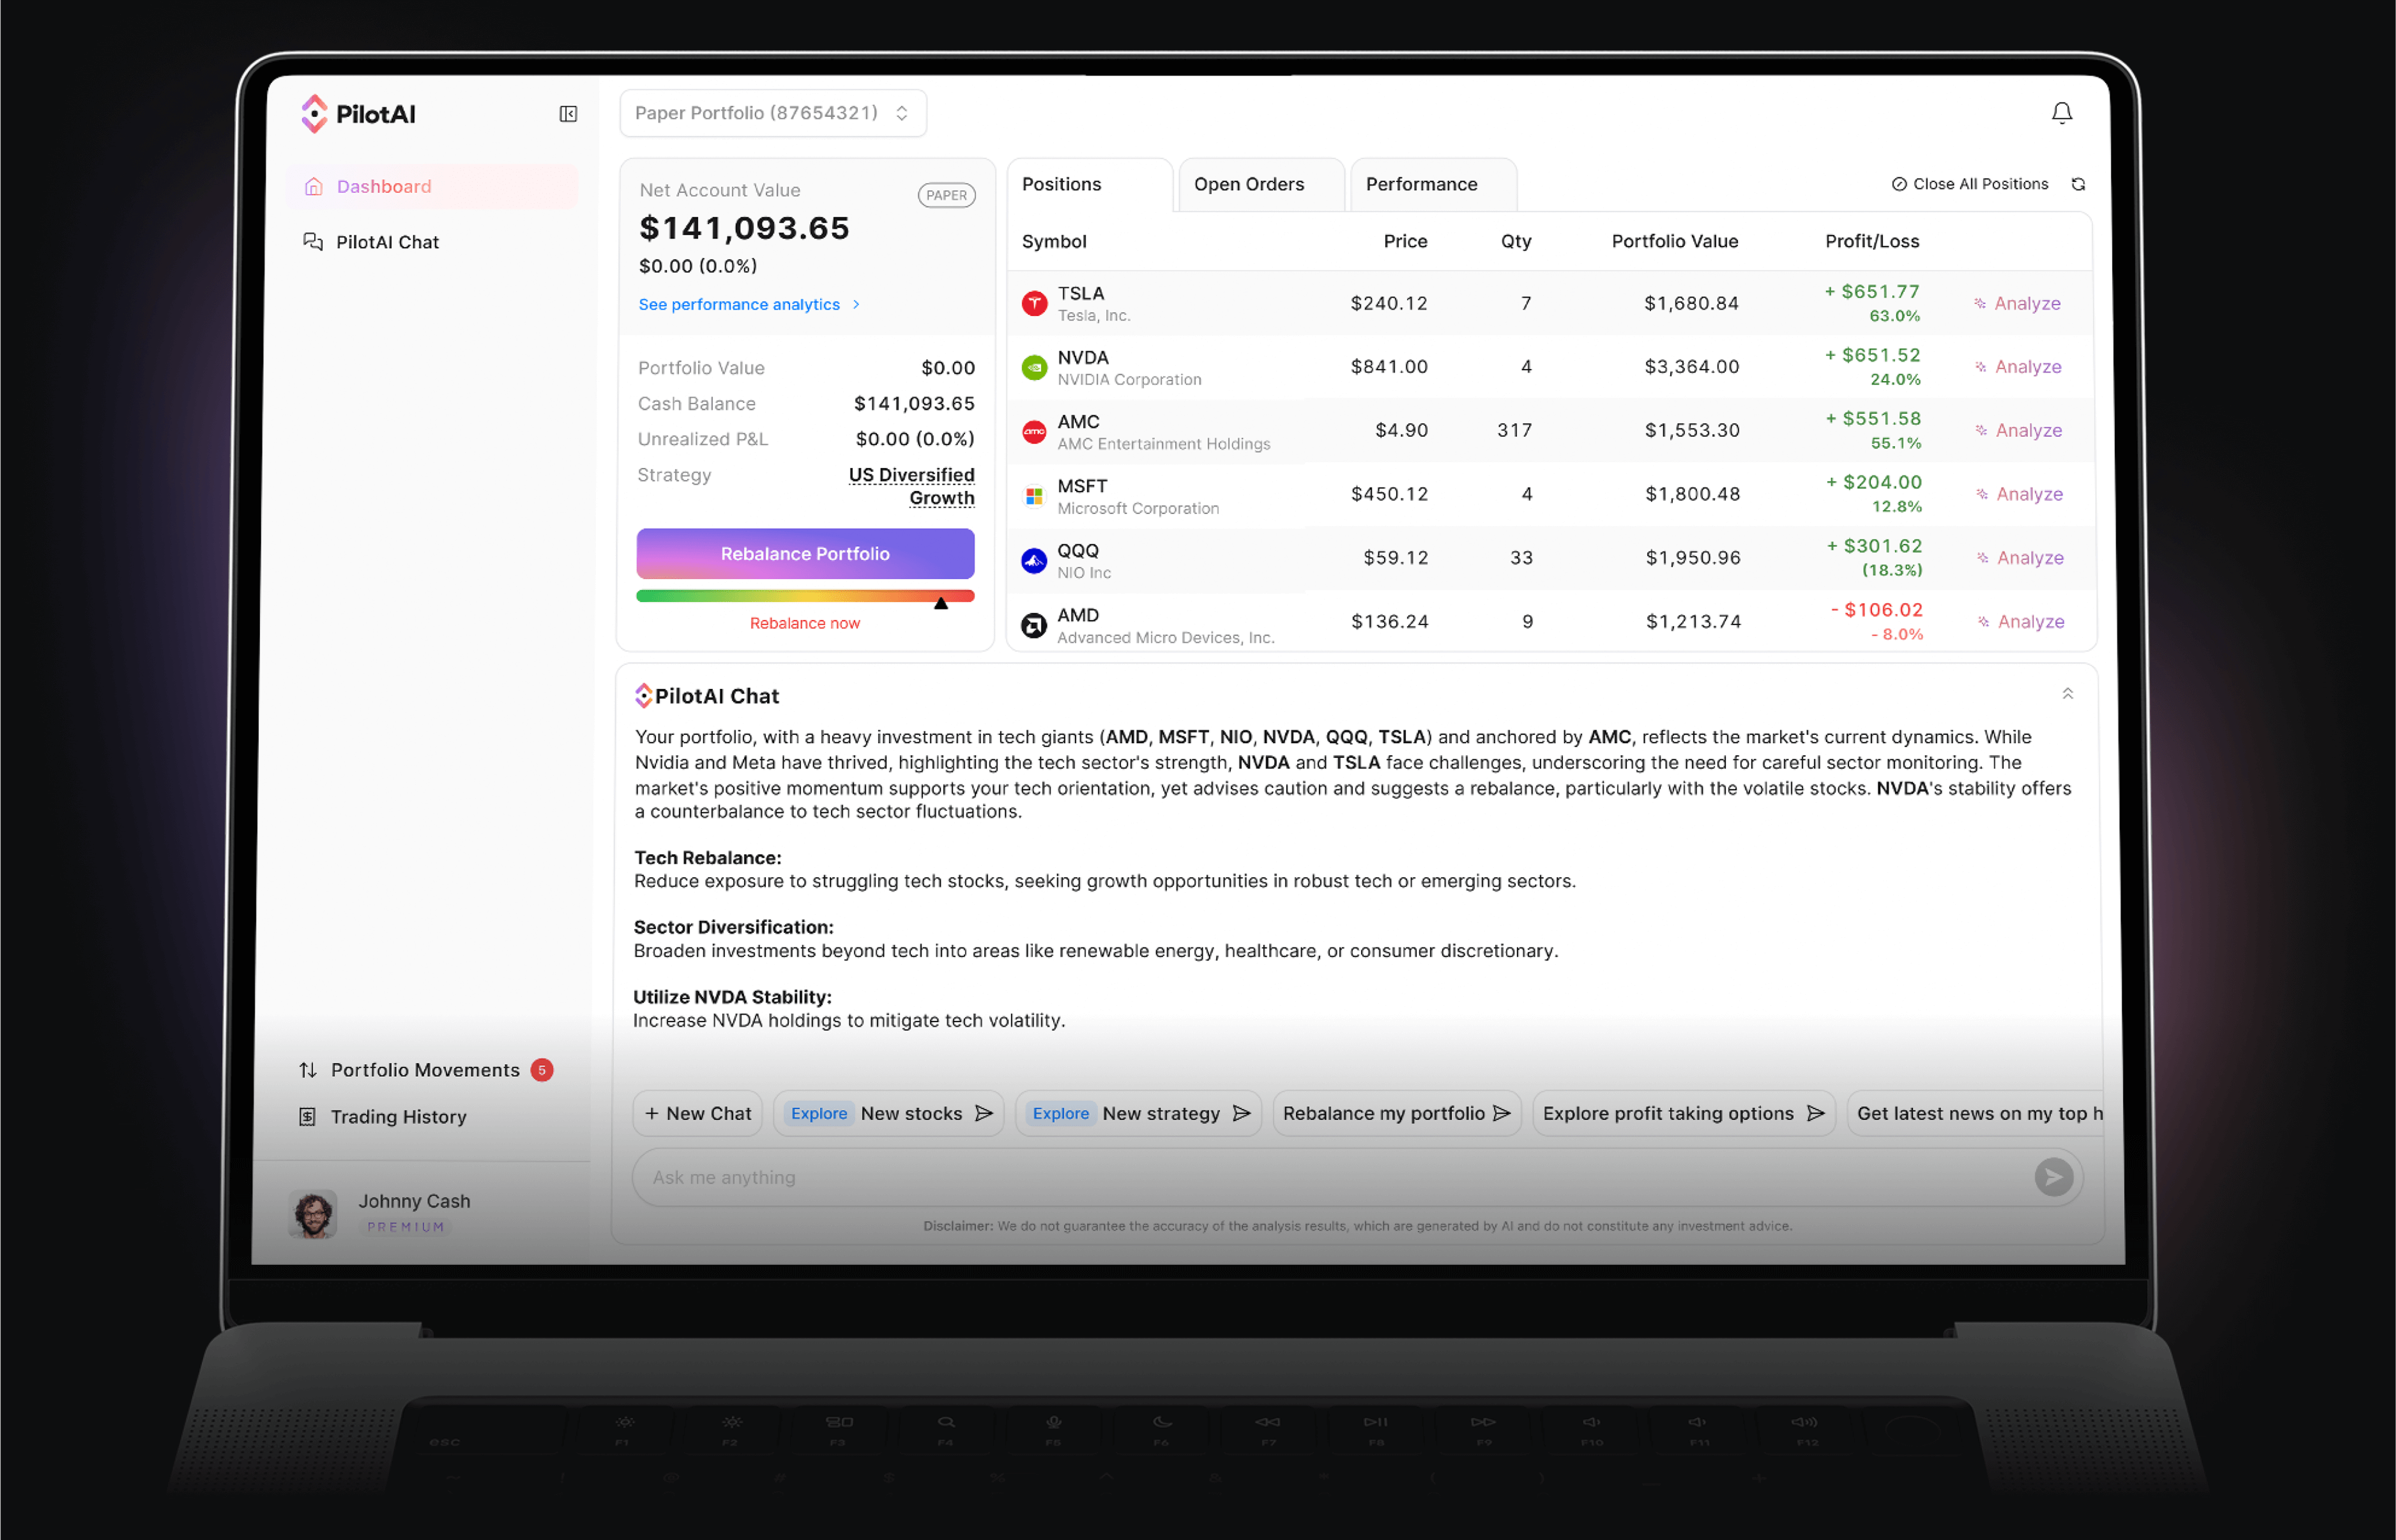Screen dimensions: 2396x1540
Task: Click the PilotAI Chat panel logo
Action: [643, 696]
